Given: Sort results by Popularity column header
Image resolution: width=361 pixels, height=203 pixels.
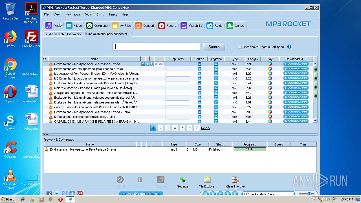Looking at the screenshot, I should point(177,59).
